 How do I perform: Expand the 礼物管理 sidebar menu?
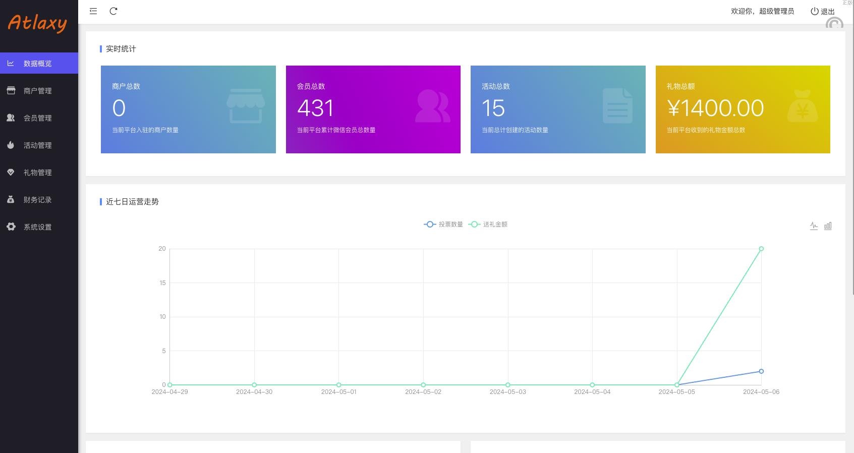click(x=38, y=173)
